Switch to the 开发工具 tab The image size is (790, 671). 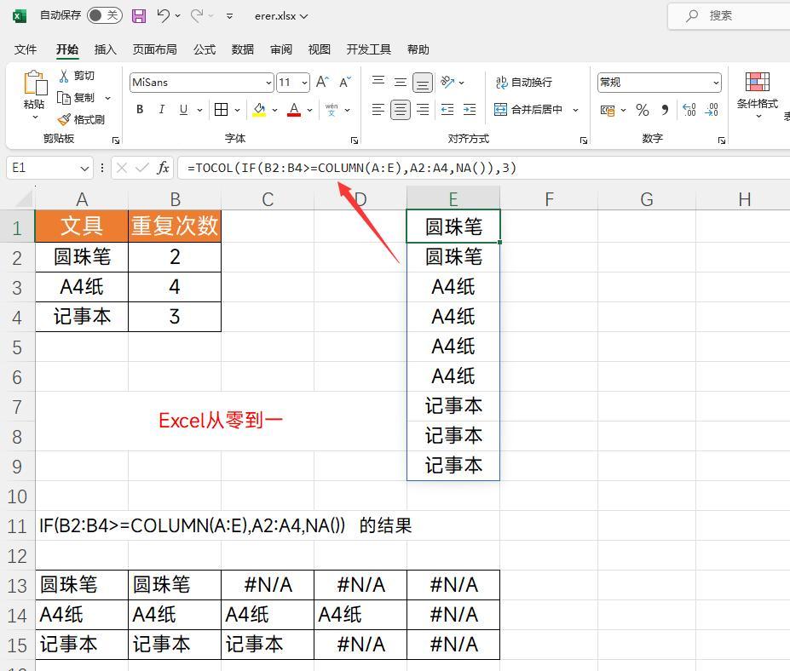[369, 49]
